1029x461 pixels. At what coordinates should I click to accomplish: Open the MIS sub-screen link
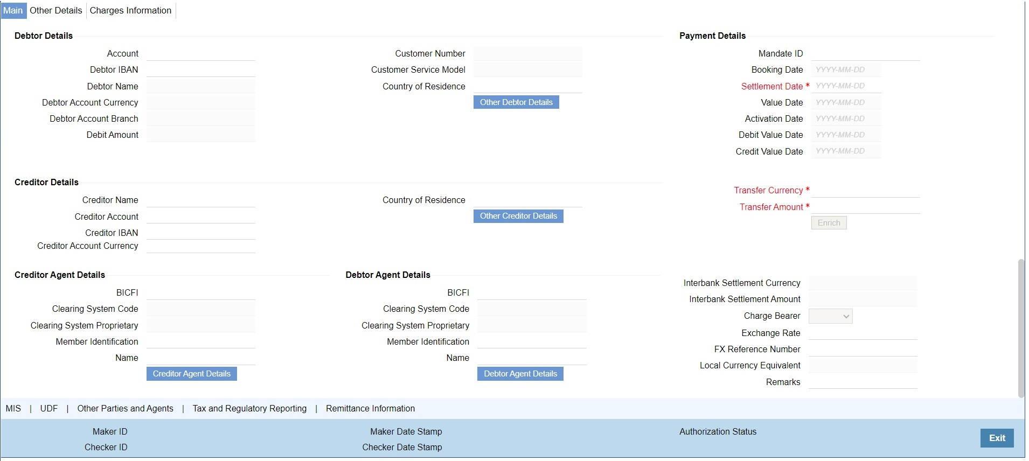[x=13, y=408]
